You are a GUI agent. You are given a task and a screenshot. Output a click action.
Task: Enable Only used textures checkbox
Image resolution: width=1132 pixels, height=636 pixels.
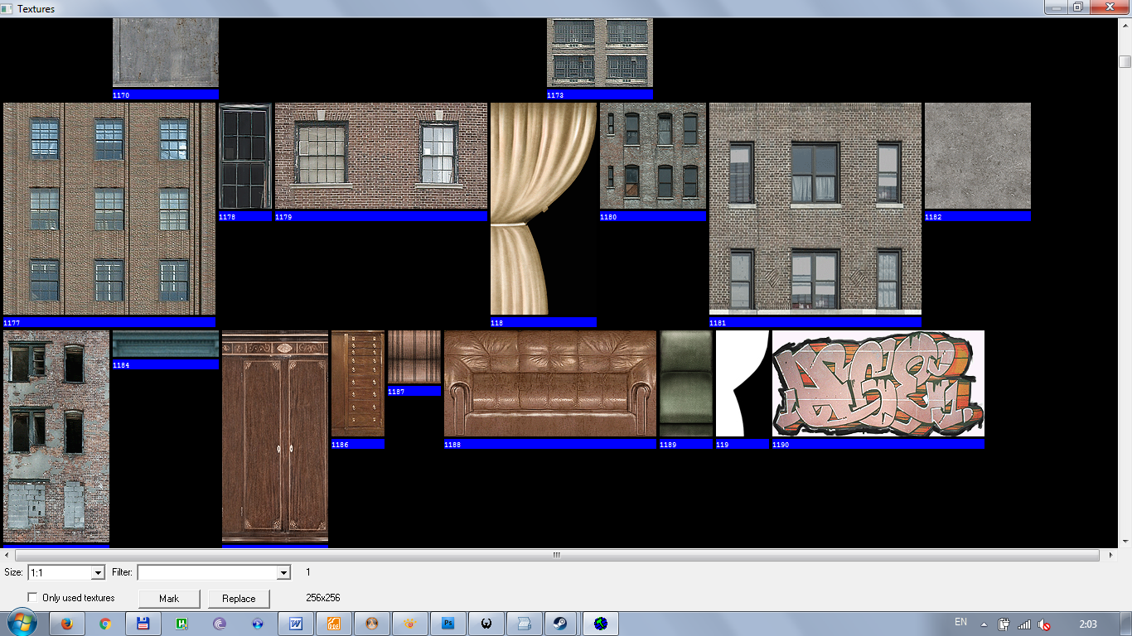tap(32, 598)
